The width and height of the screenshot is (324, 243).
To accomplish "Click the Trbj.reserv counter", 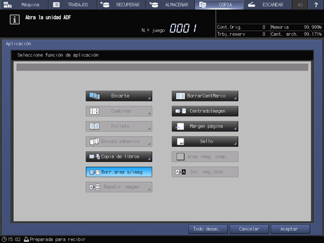I will click(241, 34).
